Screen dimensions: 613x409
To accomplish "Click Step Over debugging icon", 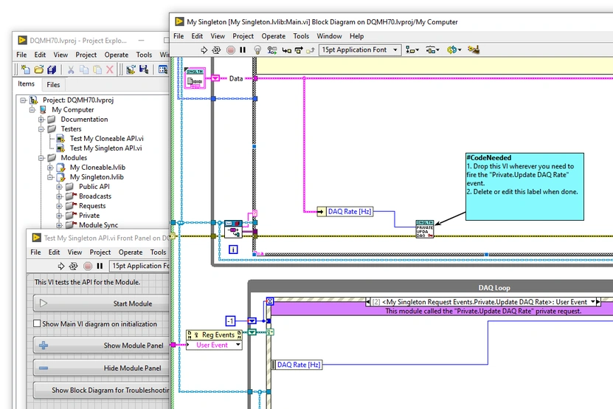I will click(299, 50).
